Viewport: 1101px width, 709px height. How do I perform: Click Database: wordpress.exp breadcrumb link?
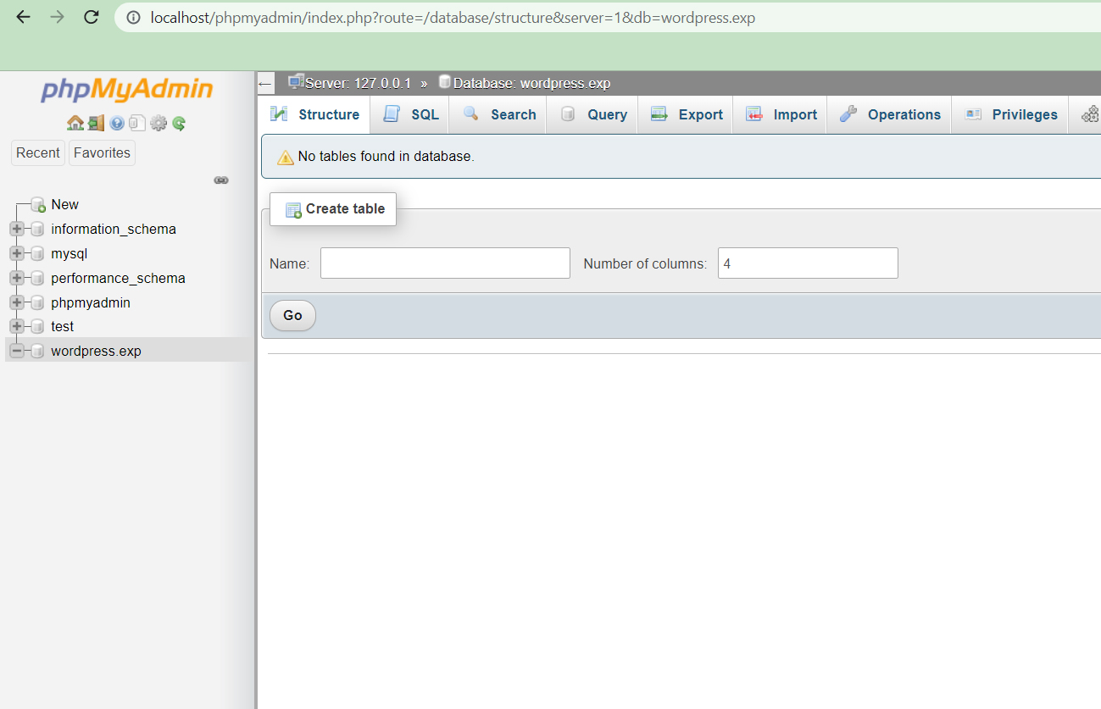(531, 84)
